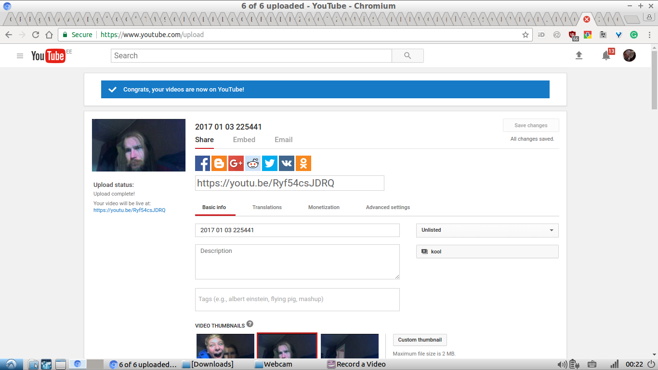Open the network signal tray icon

(x=614, y=364)
